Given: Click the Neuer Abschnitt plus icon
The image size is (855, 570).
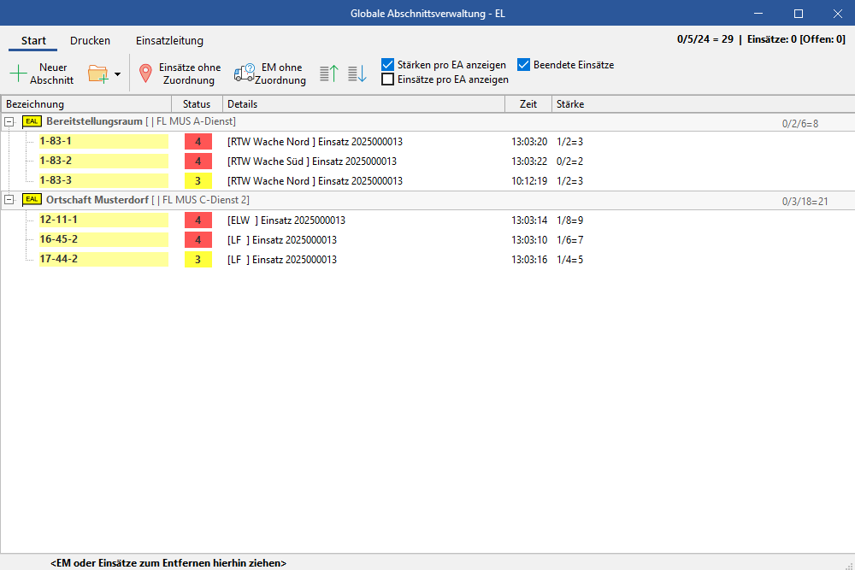Looking at the screenshot, I should point(18,73).
